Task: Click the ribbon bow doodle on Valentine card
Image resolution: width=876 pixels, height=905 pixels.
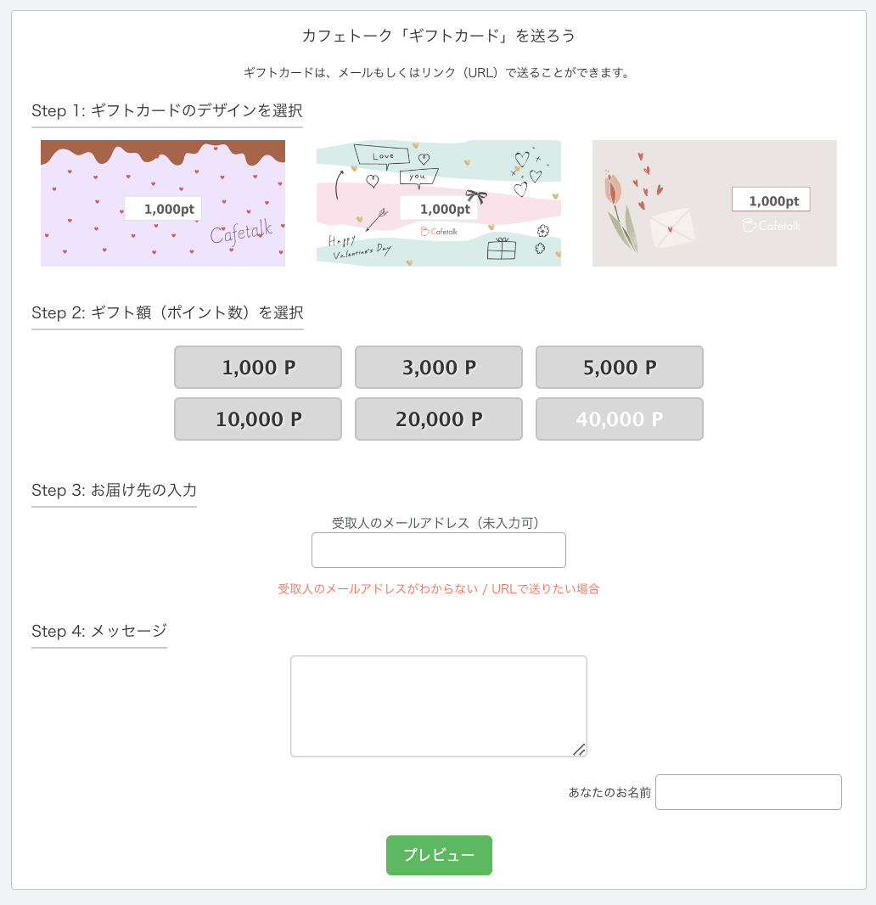Action: pyautogui.click(x=477, y=197)
